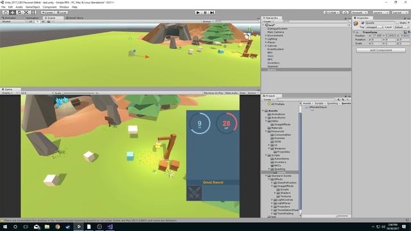
Task: Open the Layers dropdown
Action: [x=380, y=13]
